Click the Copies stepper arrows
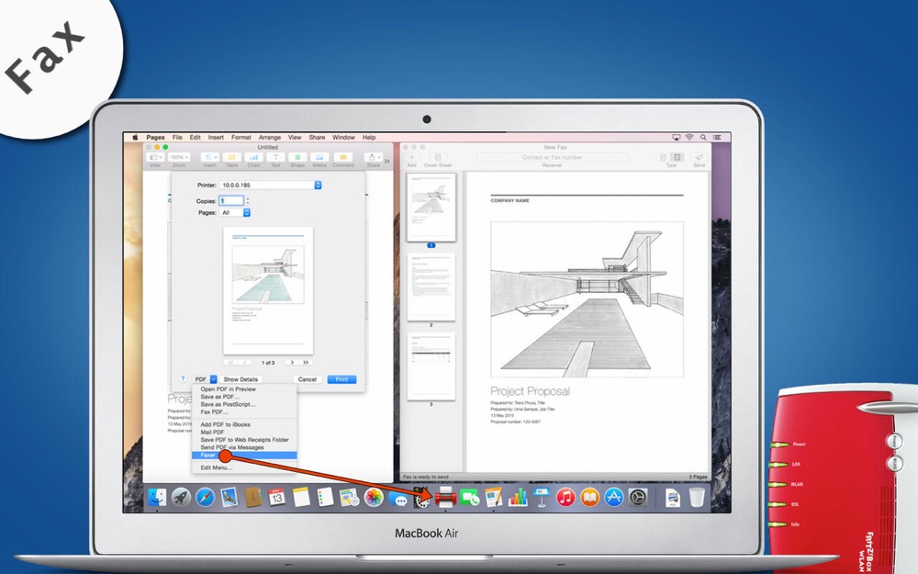 pos(248,201)
